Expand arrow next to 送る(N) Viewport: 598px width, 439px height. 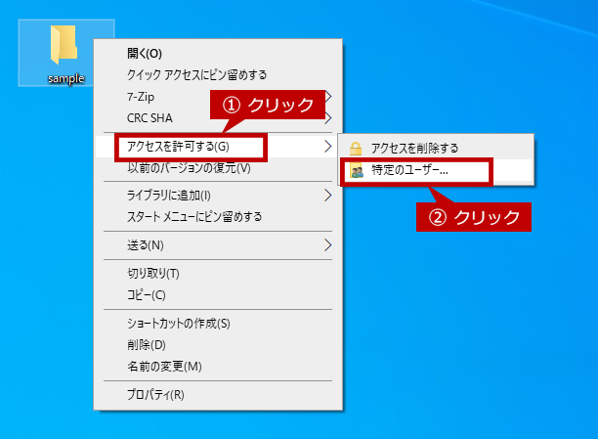pos(328,244)
